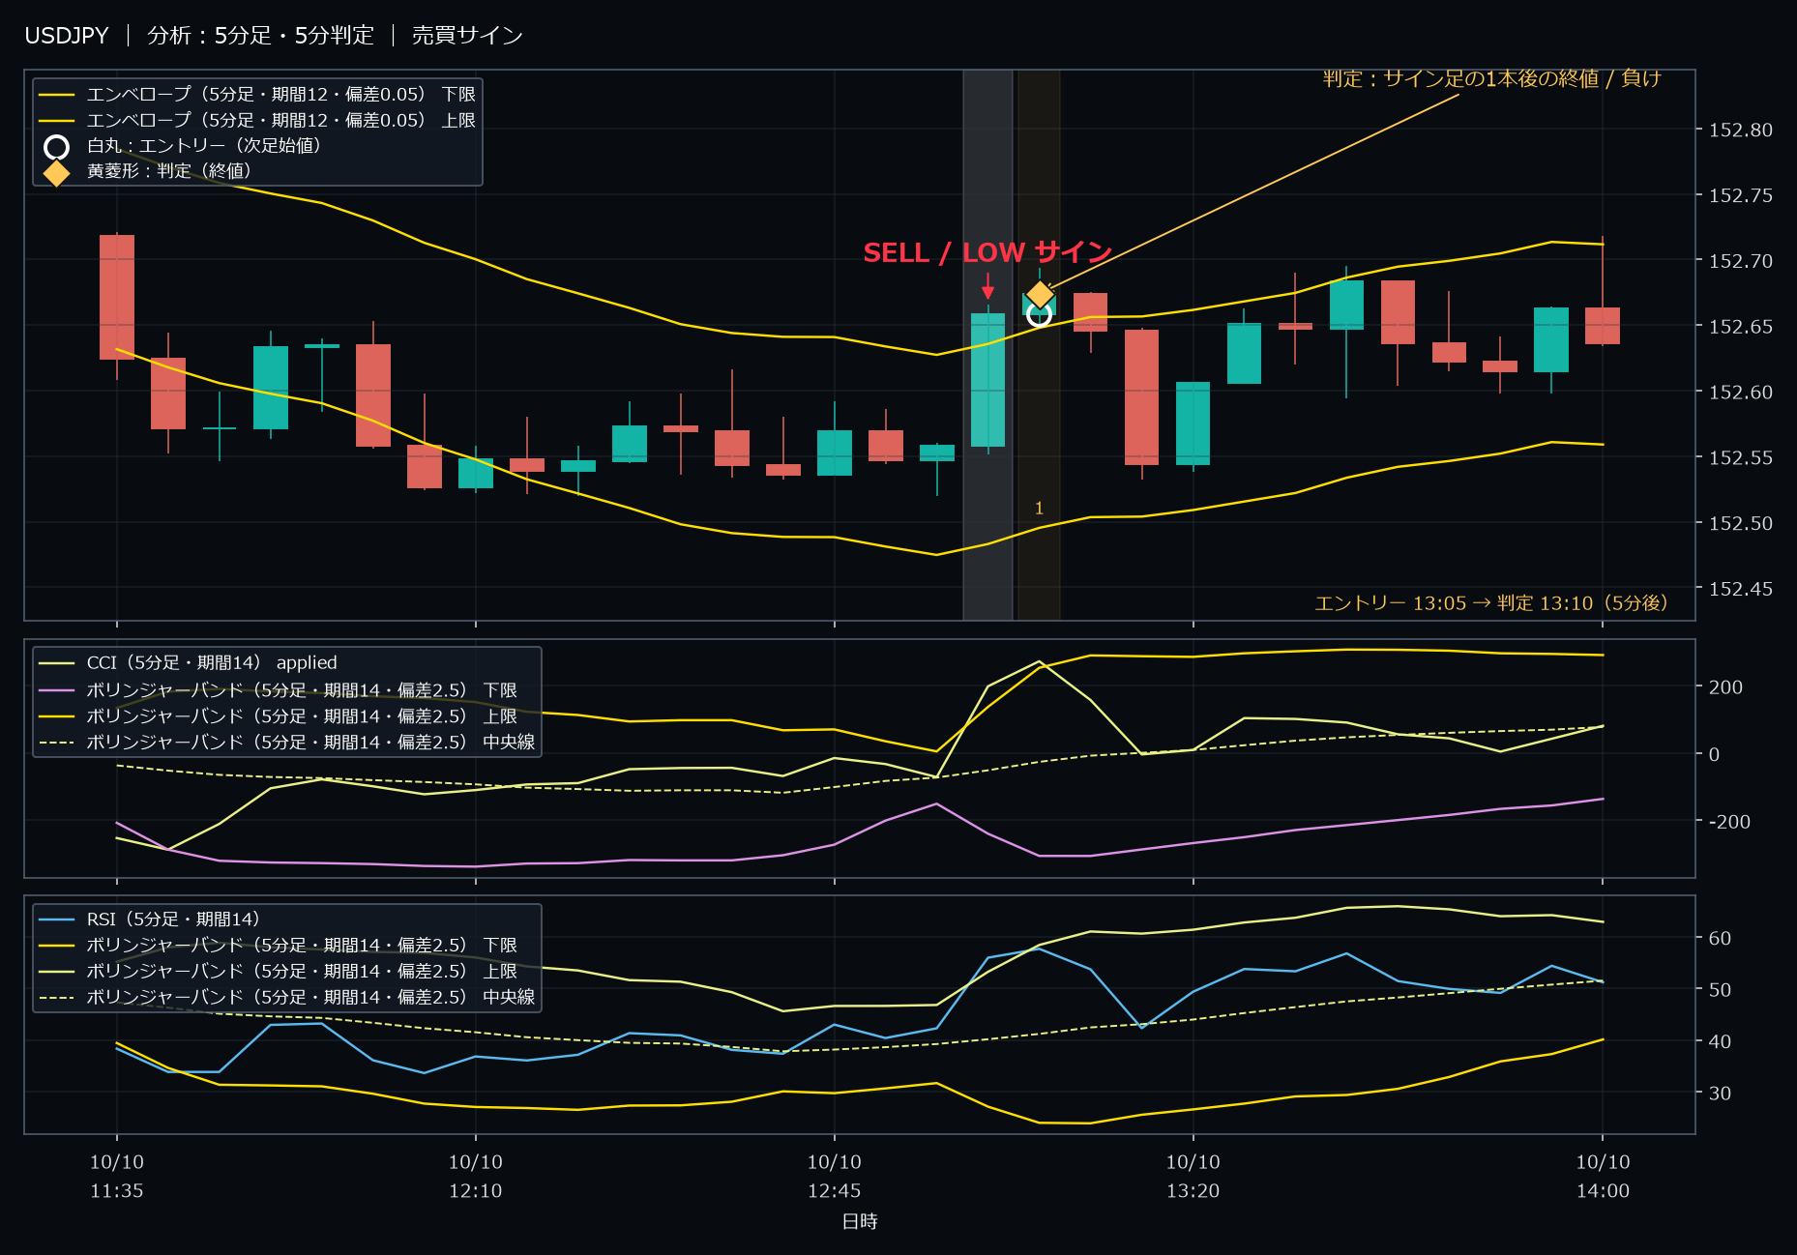
Task: Click the 30 tick on the RSI axis
Action: (x=1721, y=1094)
